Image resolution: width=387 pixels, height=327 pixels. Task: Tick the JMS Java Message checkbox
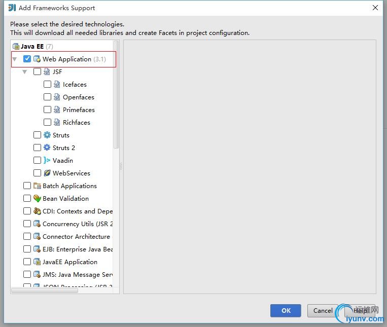coord(27,274)
